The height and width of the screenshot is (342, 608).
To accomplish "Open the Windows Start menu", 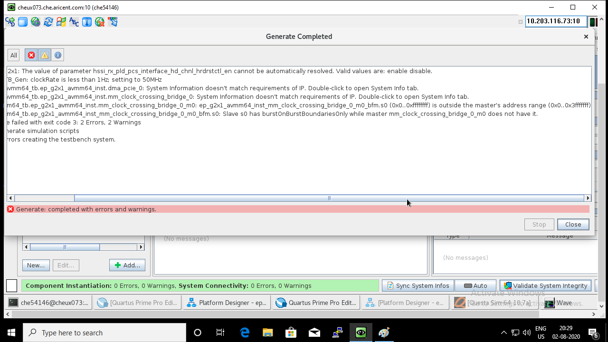I will (x=11, y=332).
